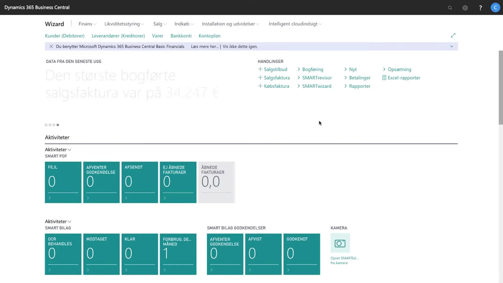503x283 pixels.
Task: Open SMART PDF Afventer godkendelse tile
Action: (101, 182)
